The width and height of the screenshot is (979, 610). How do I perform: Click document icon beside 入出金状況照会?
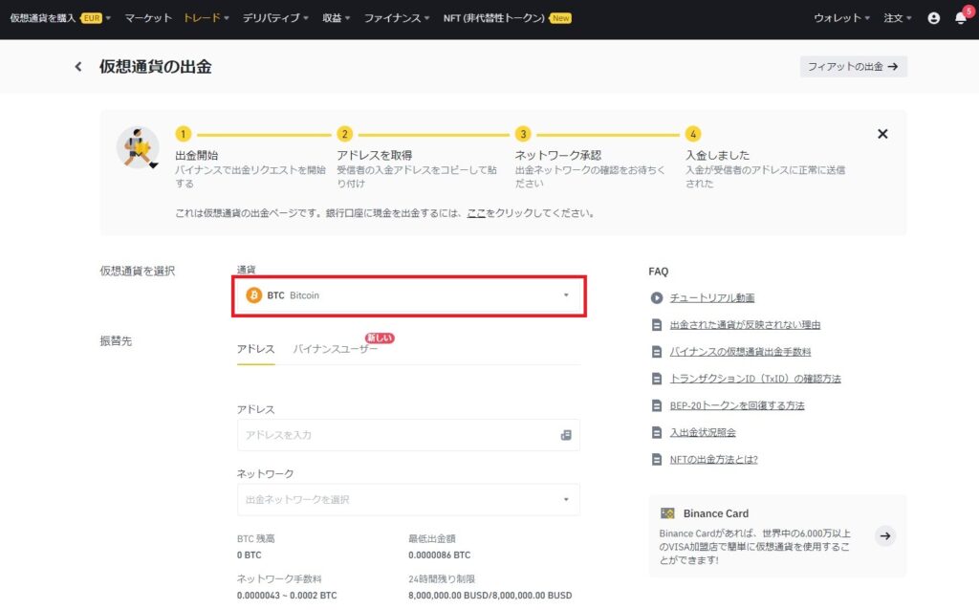click(x=656, y=432)
